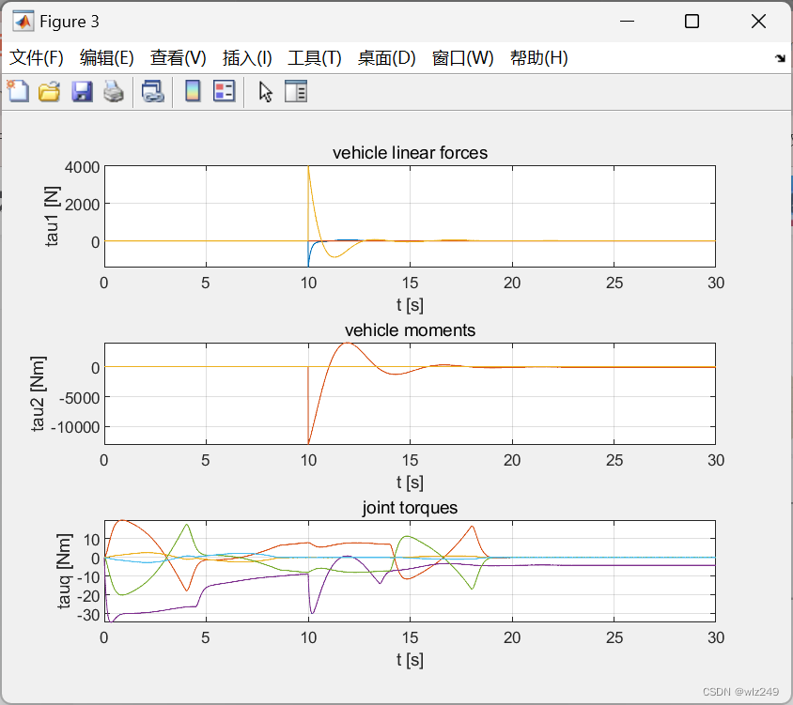Open the 编辑(E) menu
The image size is (793, 705).
(x=107, y=57)
